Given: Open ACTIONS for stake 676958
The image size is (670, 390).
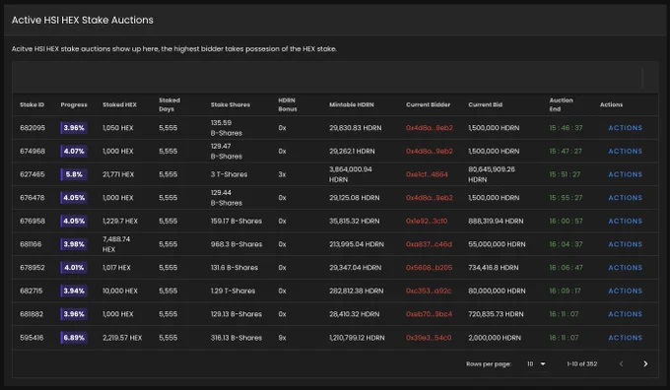Looking at the screenshot, I should [625, 221].
